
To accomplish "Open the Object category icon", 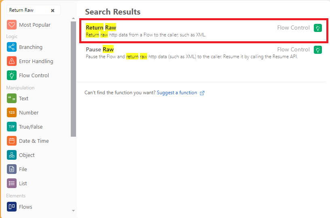I will pyautogui.click(x=12, y=155).
